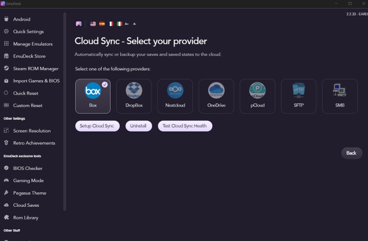Screen dimensions: 368x241
Task: Select the SMB provider card
Action: point(340,96)
